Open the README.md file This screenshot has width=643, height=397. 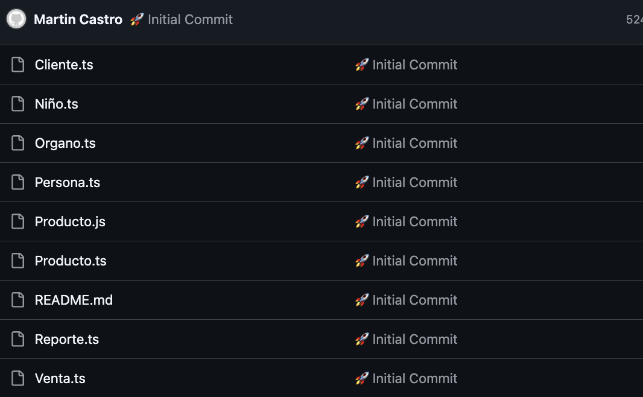pos(74,300)
